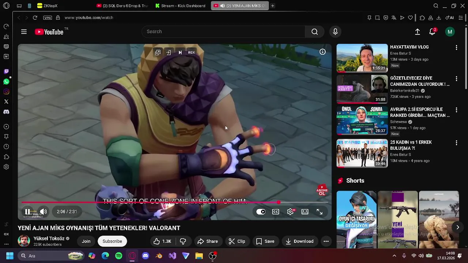468x263 pixels.
Task: Open the sidebar extensions cube icon
Action: [6, 157]
